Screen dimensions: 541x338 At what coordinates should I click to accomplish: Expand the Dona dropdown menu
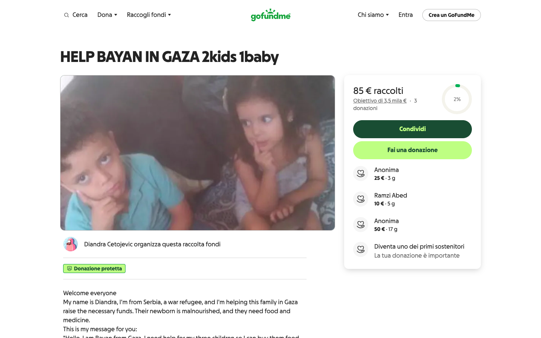tap(107, 15)
